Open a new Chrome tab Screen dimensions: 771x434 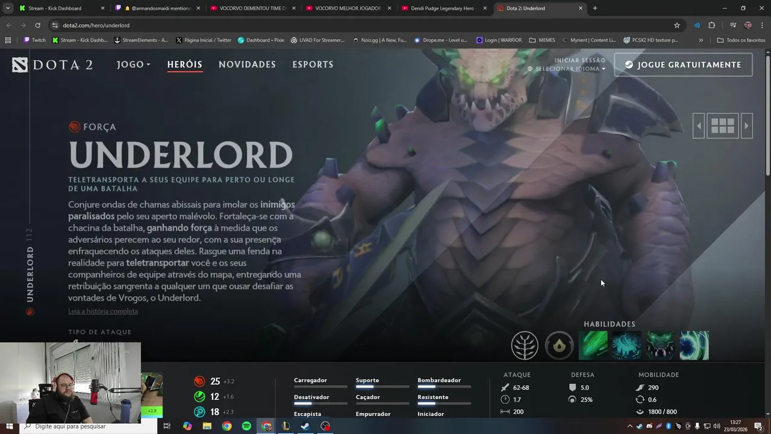click(x=595, y=8)
